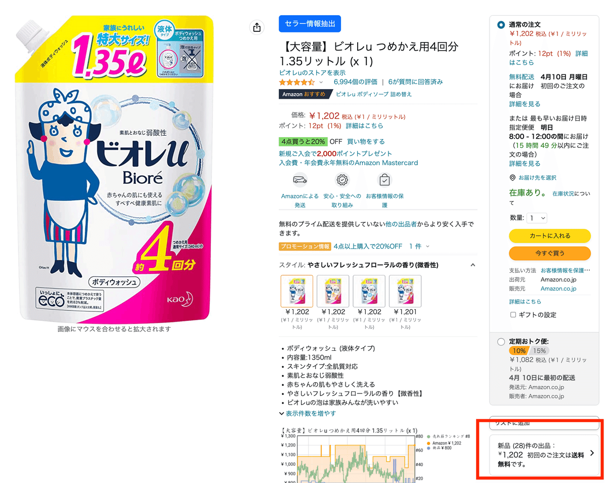Open new offers list with right chevron
Screen dimensions: 607x483
(592, 453)
